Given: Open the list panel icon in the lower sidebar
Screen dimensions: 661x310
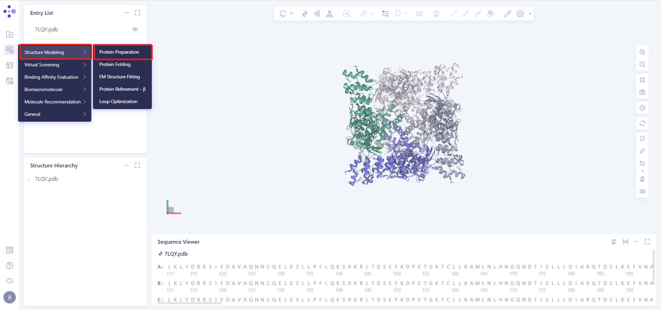Looking at the screenshot, I should coord(10,250).
